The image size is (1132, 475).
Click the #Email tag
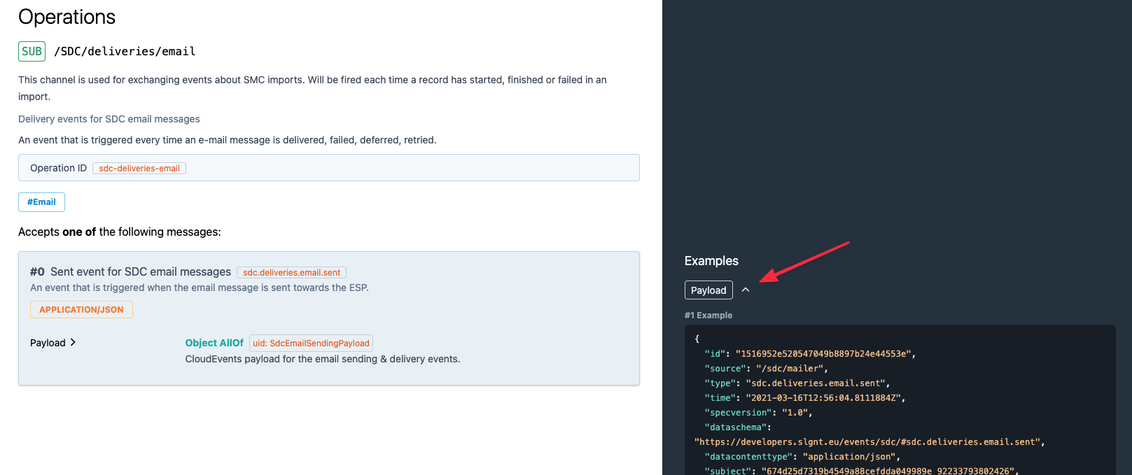click(41, 202)
